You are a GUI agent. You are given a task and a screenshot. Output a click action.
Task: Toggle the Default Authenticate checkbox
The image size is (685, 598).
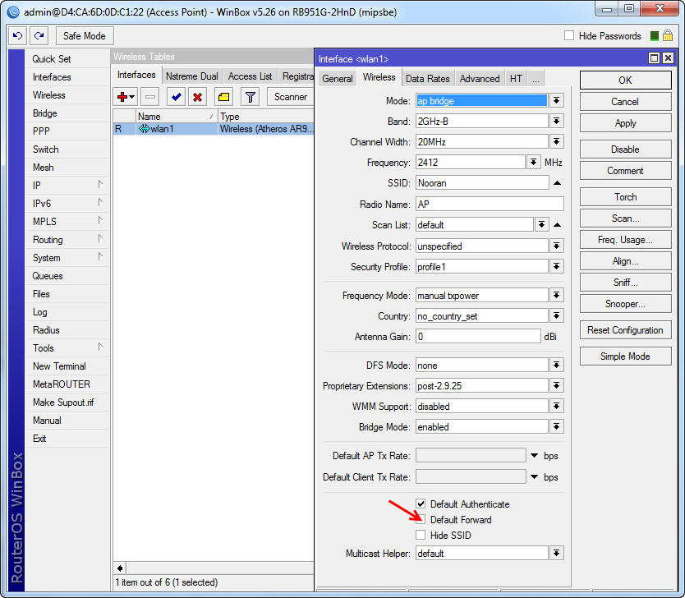(421, 504)
